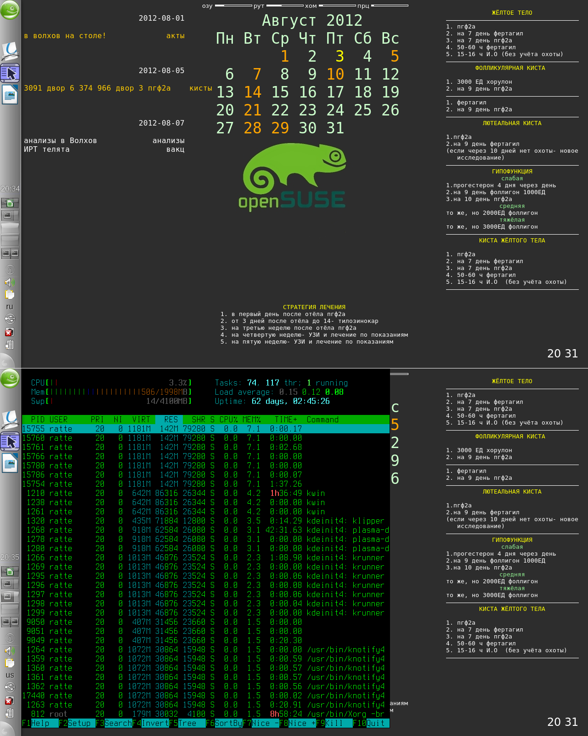This screenshot has height=736, width=588.
Task: Open the F6 SortBy list in htop
Action: pyautogui.click(x=228, y=723)
